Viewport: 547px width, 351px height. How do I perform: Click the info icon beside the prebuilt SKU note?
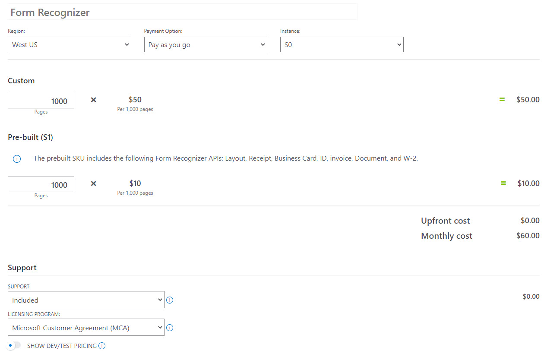[x=16, y=158]
